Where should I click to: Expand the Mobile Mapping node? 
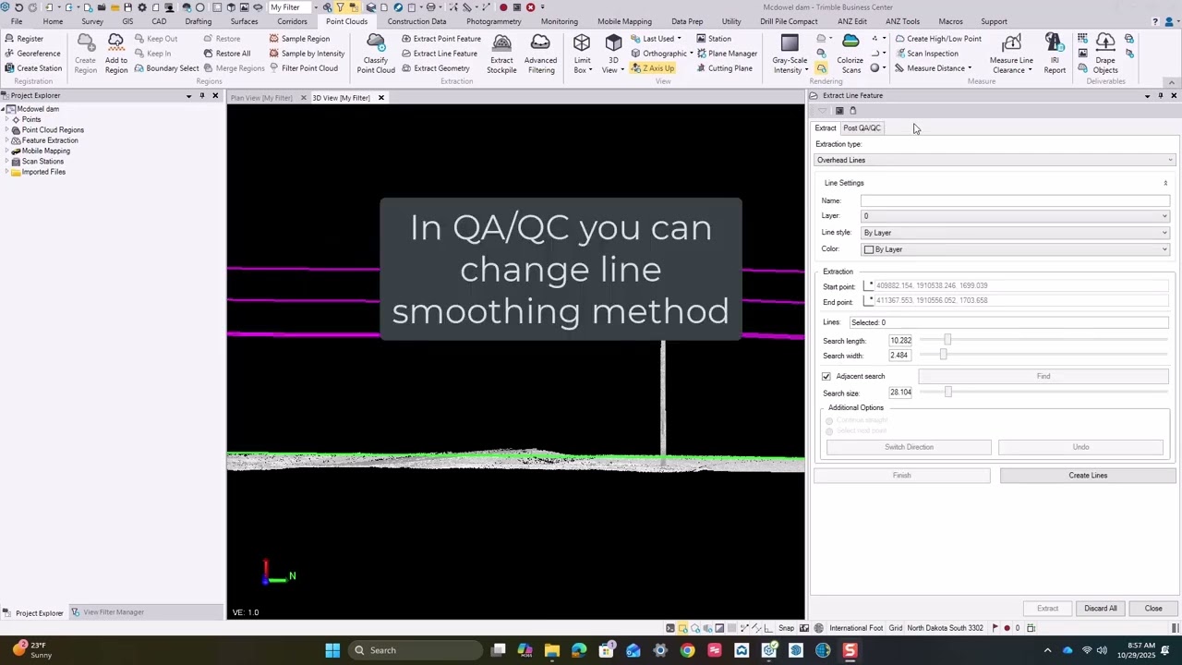point(6,151)
